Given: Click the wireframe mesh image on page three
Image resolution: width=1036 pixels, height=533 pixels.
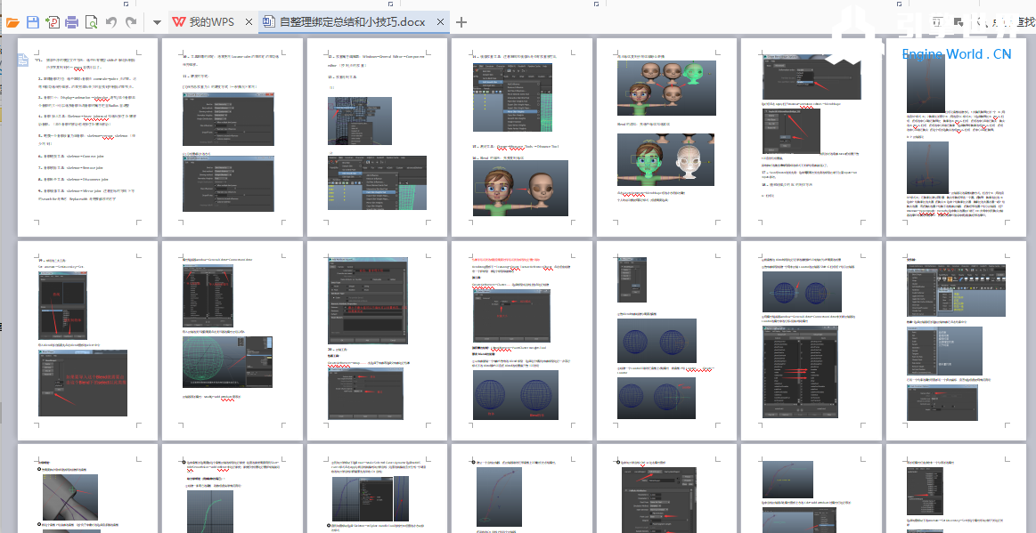Looking at the screenshot, I should point(359,121).
